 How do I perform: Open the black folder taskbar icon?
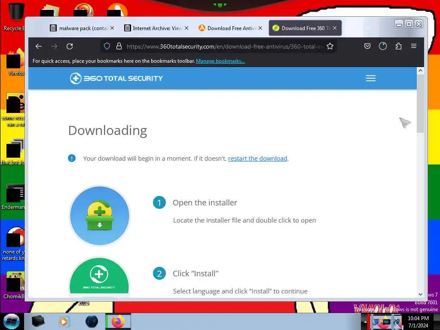[x=38, y=321]
